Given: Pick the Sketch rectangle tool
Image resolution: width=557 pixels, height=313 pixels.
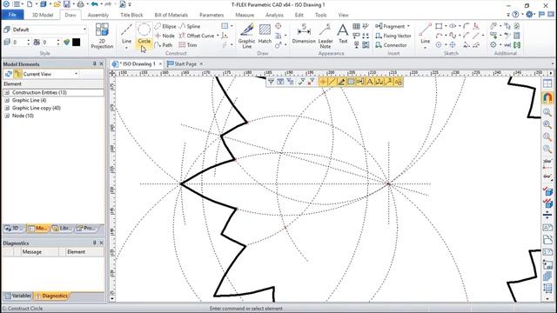Looking at the screenshot, I should 439,26.
